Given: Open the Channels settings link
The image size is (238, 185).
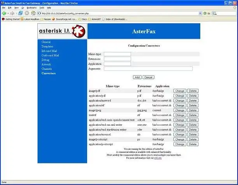Looking at the screenshot, I should tap(47, 69).
